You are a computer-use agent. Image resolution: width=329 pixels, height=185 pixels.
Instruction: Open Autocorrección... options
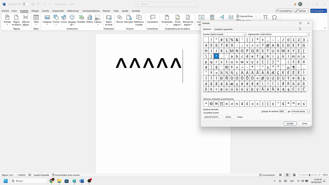pos(212,117)
